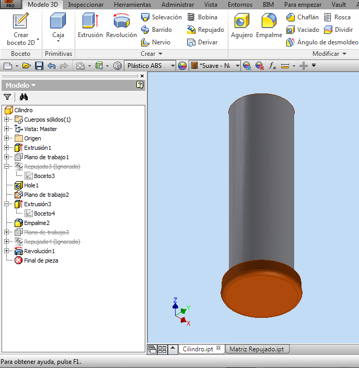Select the Barrido sweep tool
The image size is (359, 368).
click(156, 30)
